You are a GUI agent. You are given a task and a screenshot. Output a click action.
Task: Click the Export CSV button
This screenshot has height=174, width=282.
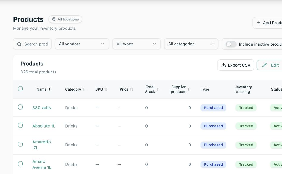pyautogui.click(x=236, y=65)
